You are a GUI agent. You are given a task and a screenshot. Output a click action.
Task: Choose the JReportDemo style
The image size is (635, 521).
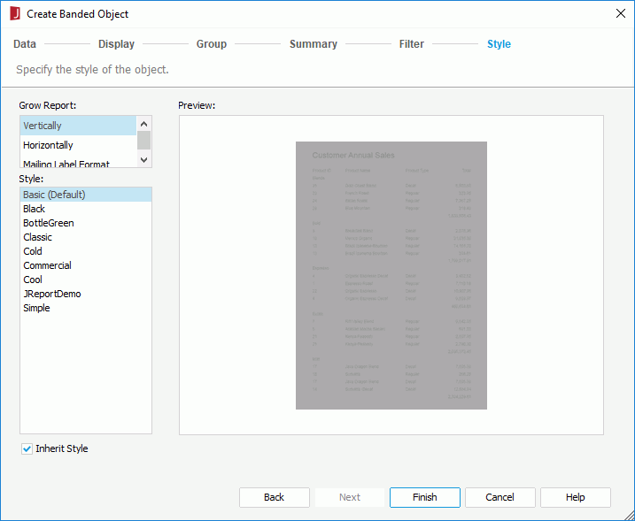point(86,294)
